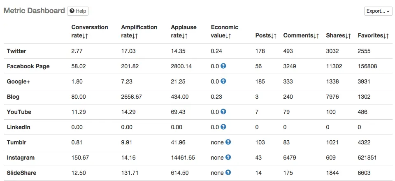This screenshot has height=181, width=395.
Task: Sort table by Shares column
Action: tap(338, 36)
